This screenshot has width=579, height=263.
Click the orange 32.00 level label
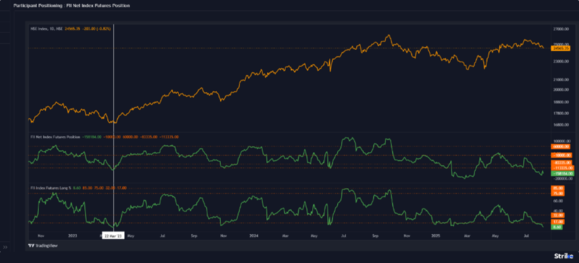[559, 214]
